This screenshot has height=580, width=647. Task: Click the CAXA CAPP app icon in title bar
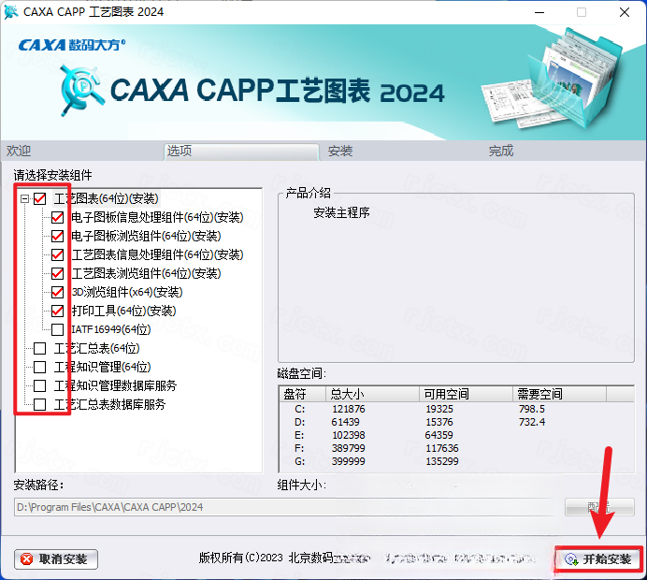tap(10, 12)
